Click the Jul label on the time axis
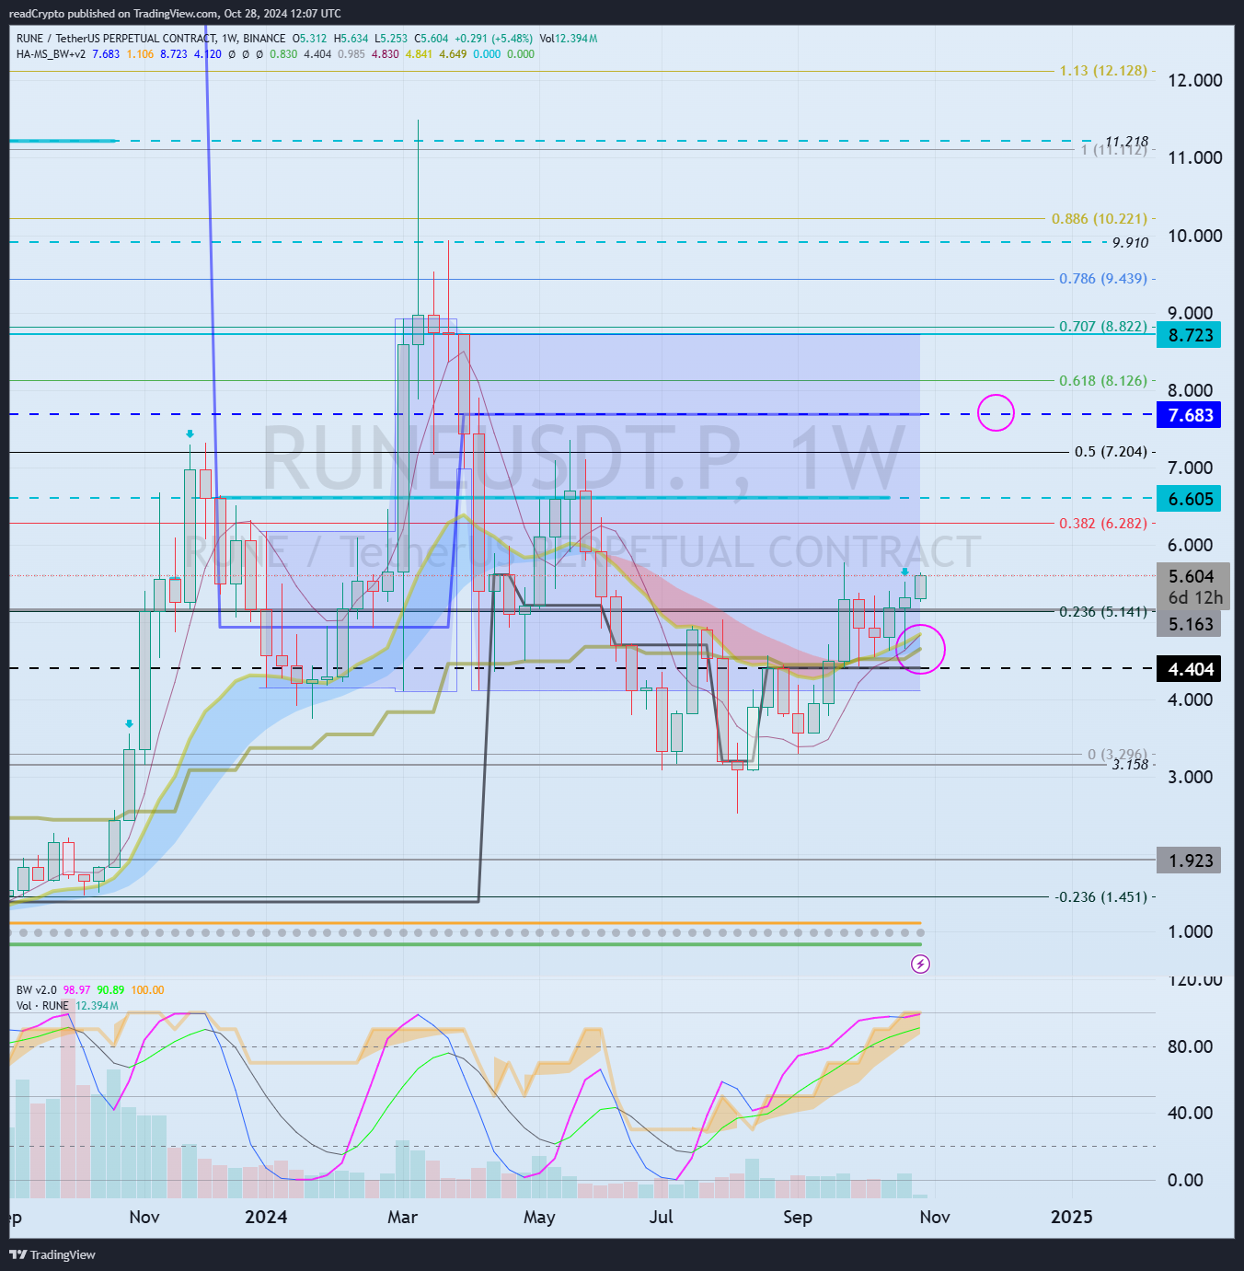The image size is (1244, 1271). tap(661, 1217)
